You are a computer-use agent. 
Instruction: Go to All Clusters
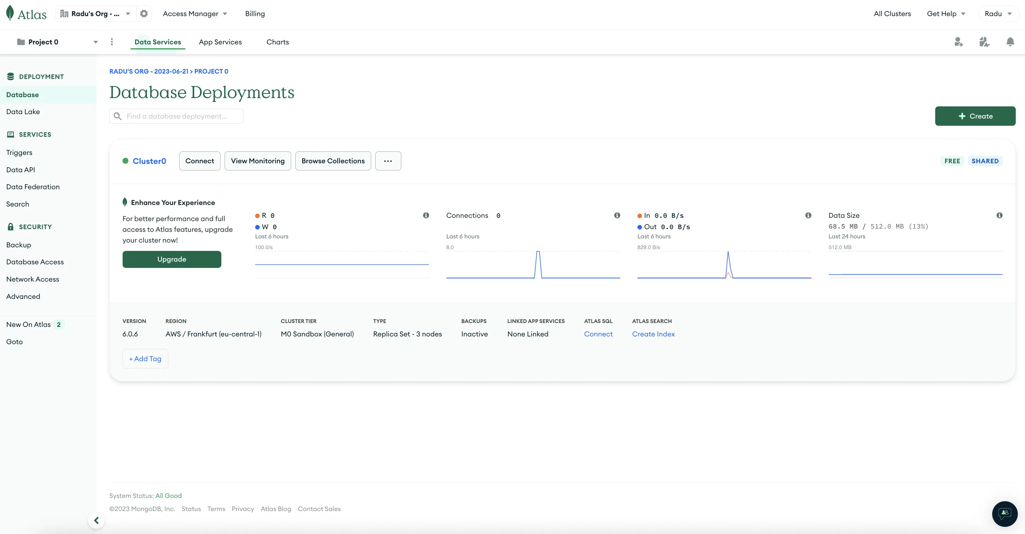[x=892, y=13]
